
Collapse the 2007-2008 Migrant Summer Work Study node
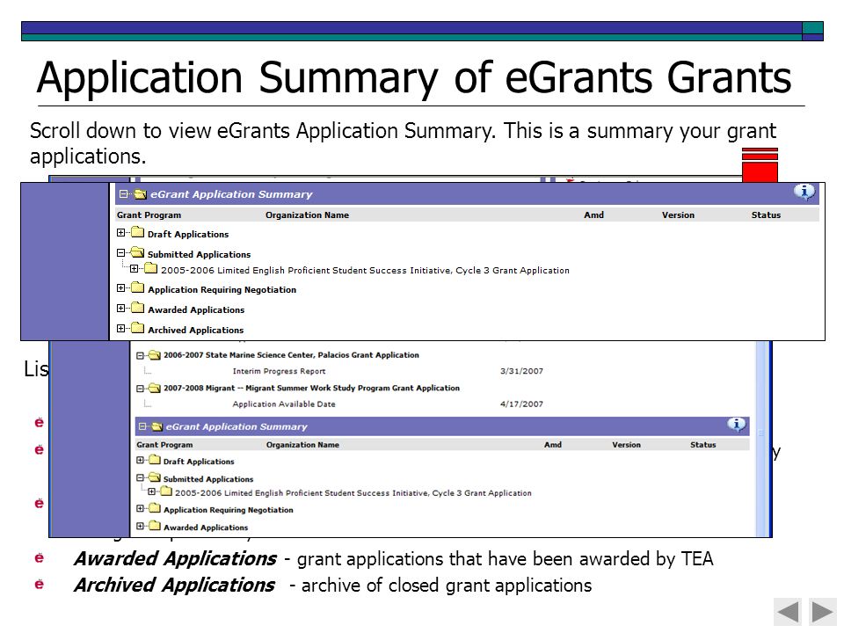(x=140, y=389)
